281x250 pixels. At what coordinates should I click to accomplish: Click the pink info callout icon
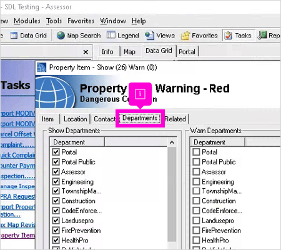tap(140, 94)
